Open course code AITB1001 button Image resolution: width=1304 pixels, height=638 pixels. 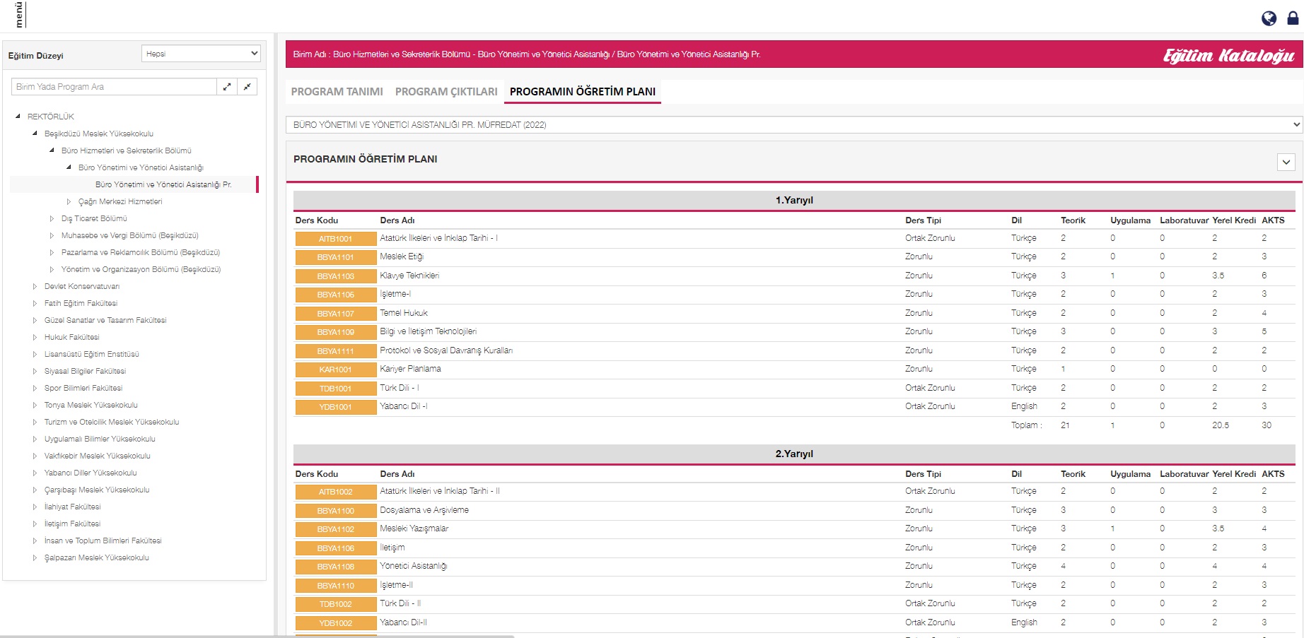[335, 239]
